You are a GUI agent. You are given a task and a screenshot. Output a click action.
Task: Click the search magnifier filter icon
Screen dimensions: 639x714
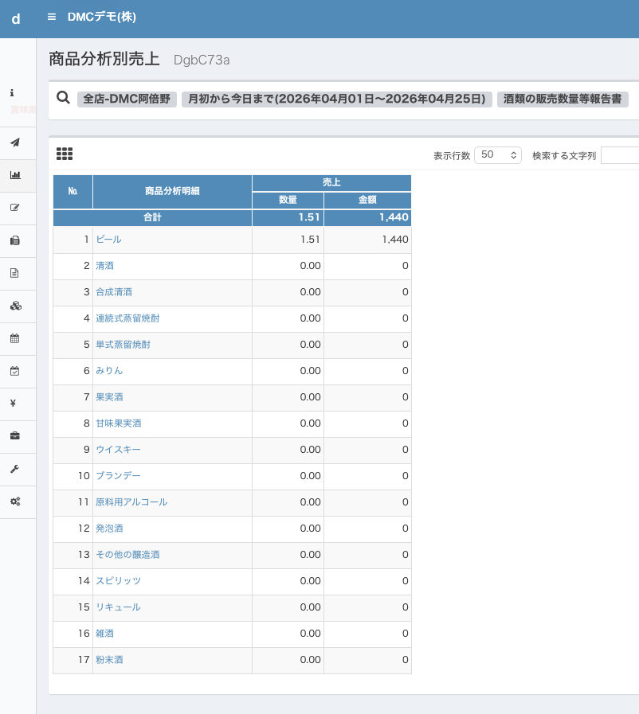pyautogui.click(x=64, y=98)
